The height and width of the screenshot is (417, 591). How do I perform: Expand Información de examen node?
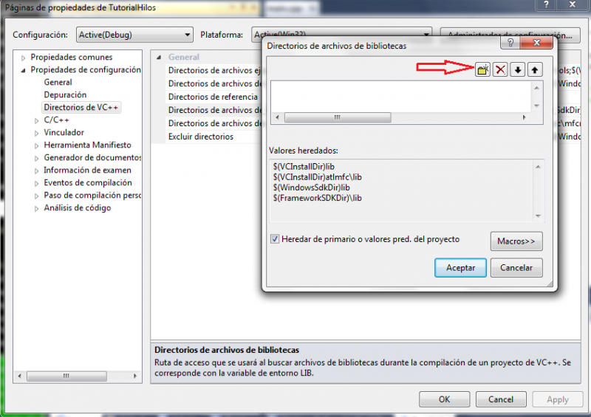pyautogui.click(x=36, y=170)
